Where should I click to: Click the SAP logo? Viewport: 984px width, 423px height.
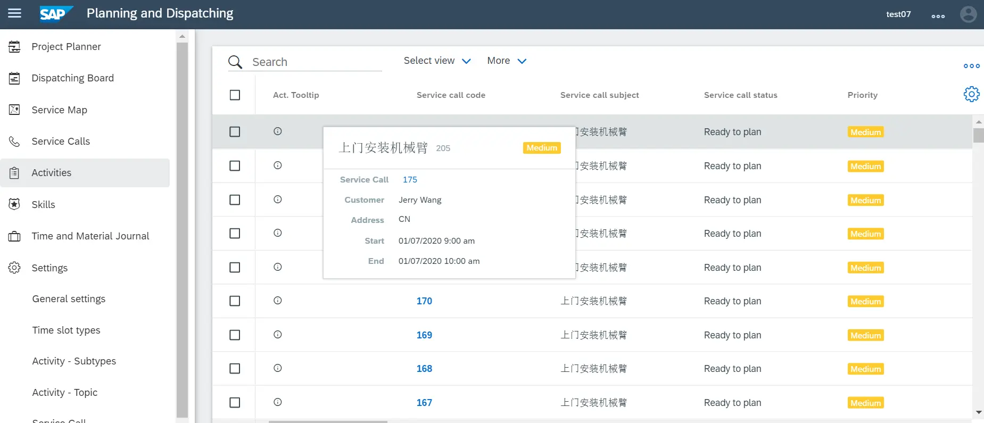click(x=56, y=14)
